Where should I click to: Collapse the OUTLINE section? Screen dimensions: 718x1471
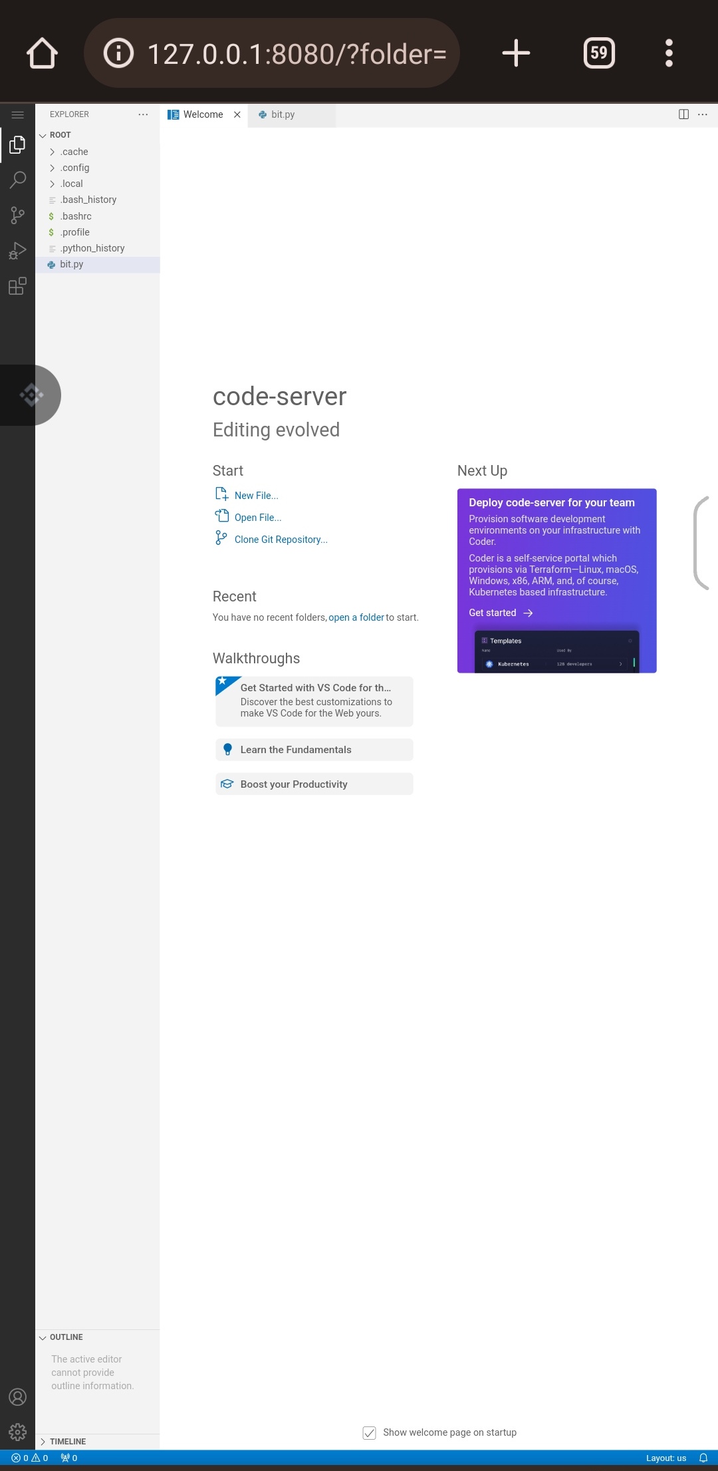pyautogui.click(x=98, y=1337)
